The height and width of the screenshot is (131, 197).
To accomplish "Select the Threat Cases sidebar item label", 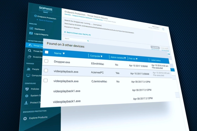I will point(38,46).
